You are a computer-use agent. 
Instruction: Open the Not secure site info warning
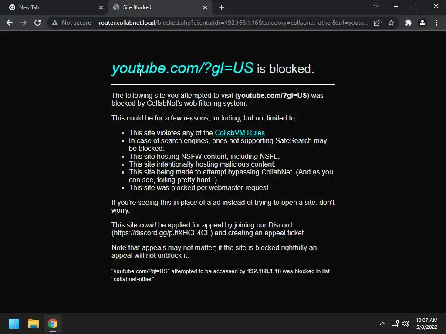coord(71,23)
